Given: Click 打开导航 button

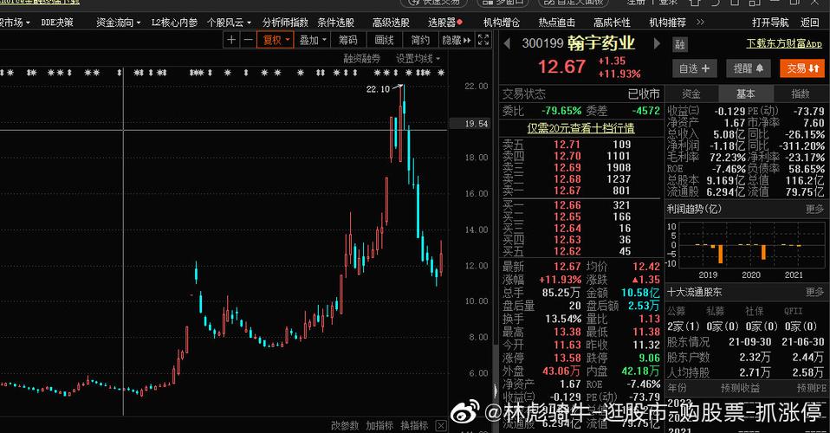Looking at the screenshot, I should click(x=770, y=23).
